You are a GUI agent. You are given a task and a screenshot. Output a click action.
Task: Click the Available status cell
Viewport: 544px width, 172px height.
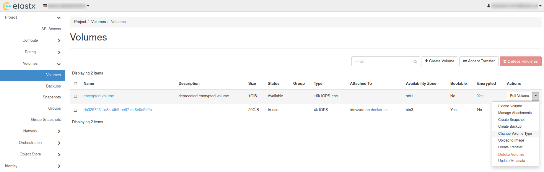275,96
